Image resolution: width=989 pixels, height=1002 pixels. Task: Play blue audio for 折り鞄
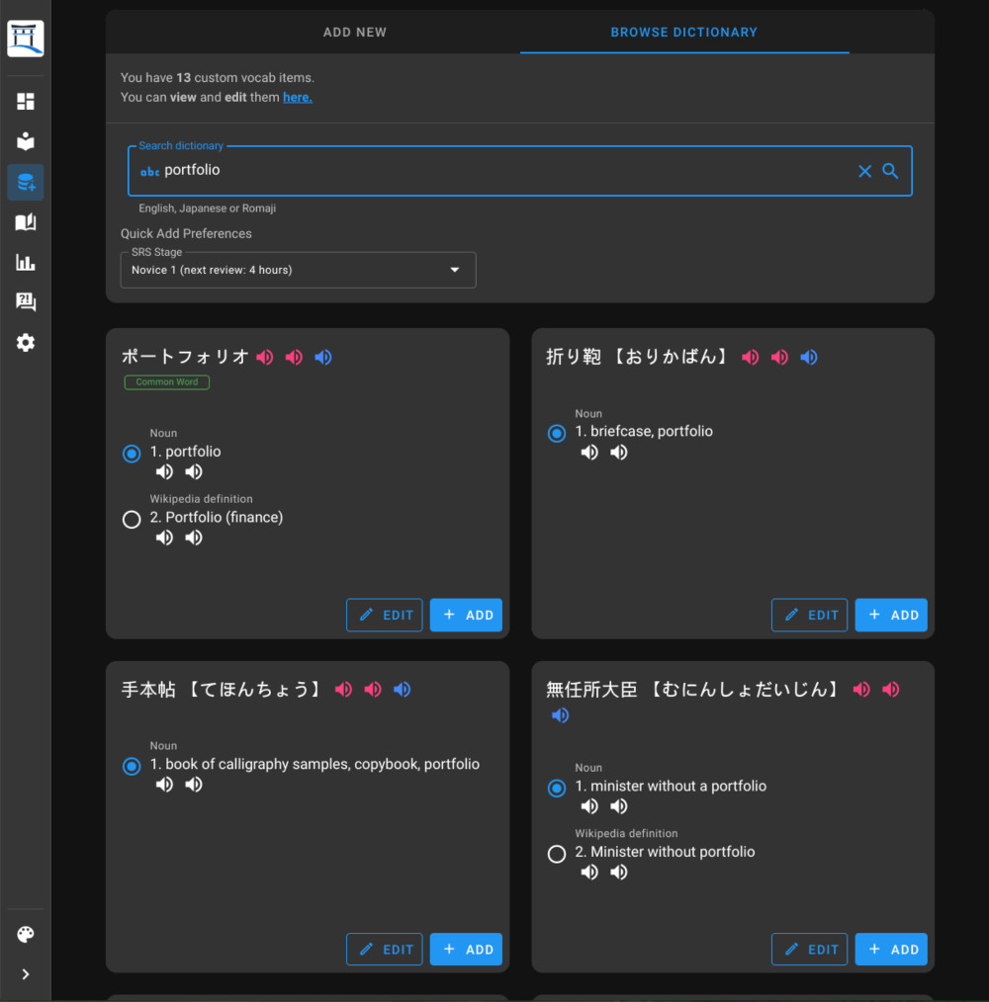point(809,357)
